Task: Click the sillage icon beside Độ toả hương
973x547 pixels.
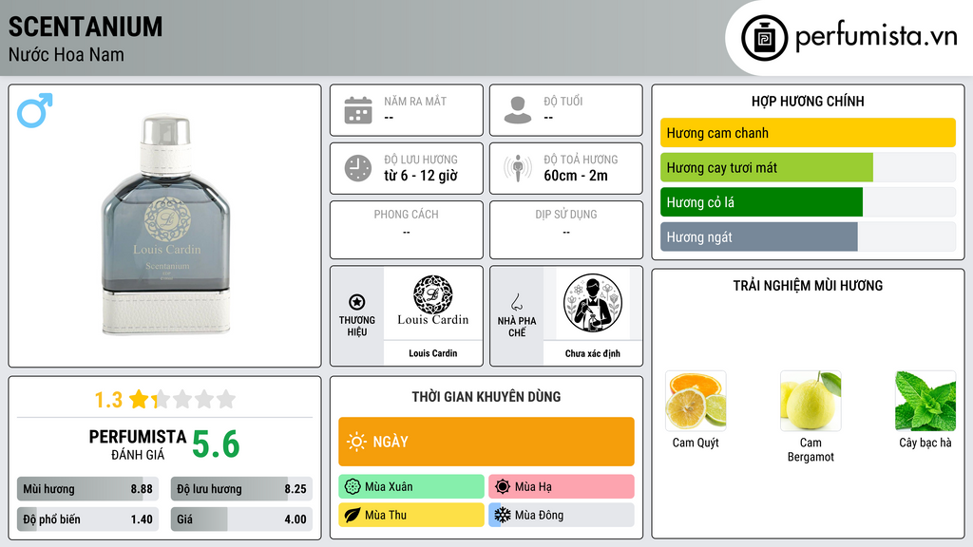Action: [x=518, y=168]
